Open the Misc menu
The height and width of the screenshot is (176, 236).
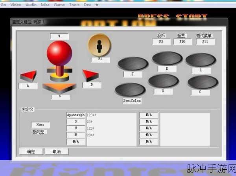[45, 5]
